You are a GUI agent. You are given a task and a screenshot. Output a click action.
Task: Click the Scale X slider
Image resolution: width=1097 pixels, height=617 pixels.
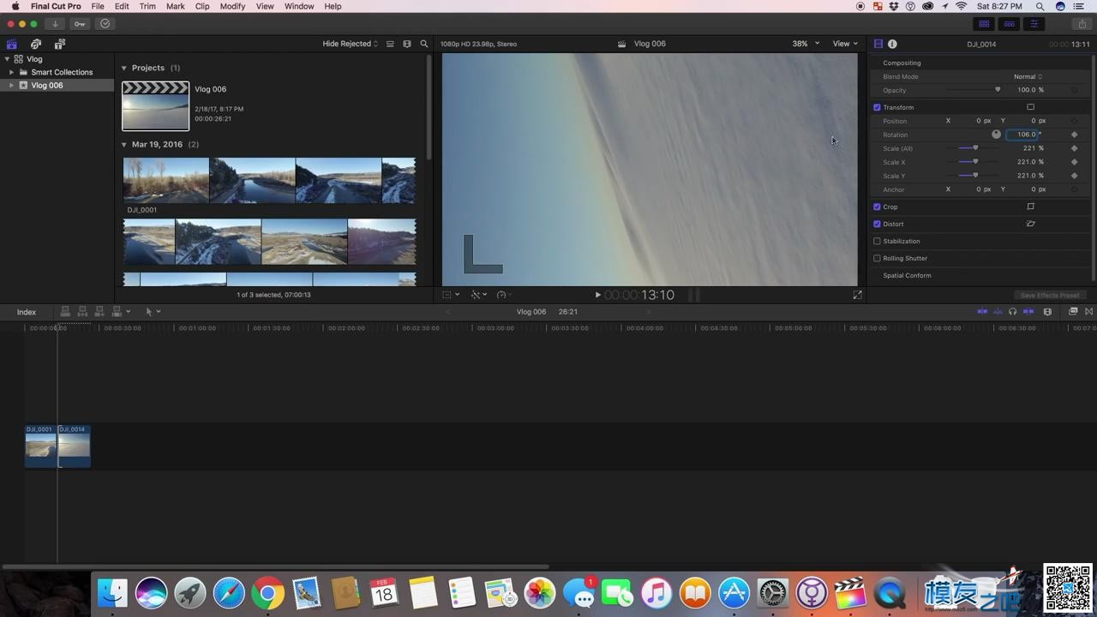point(975,162)
